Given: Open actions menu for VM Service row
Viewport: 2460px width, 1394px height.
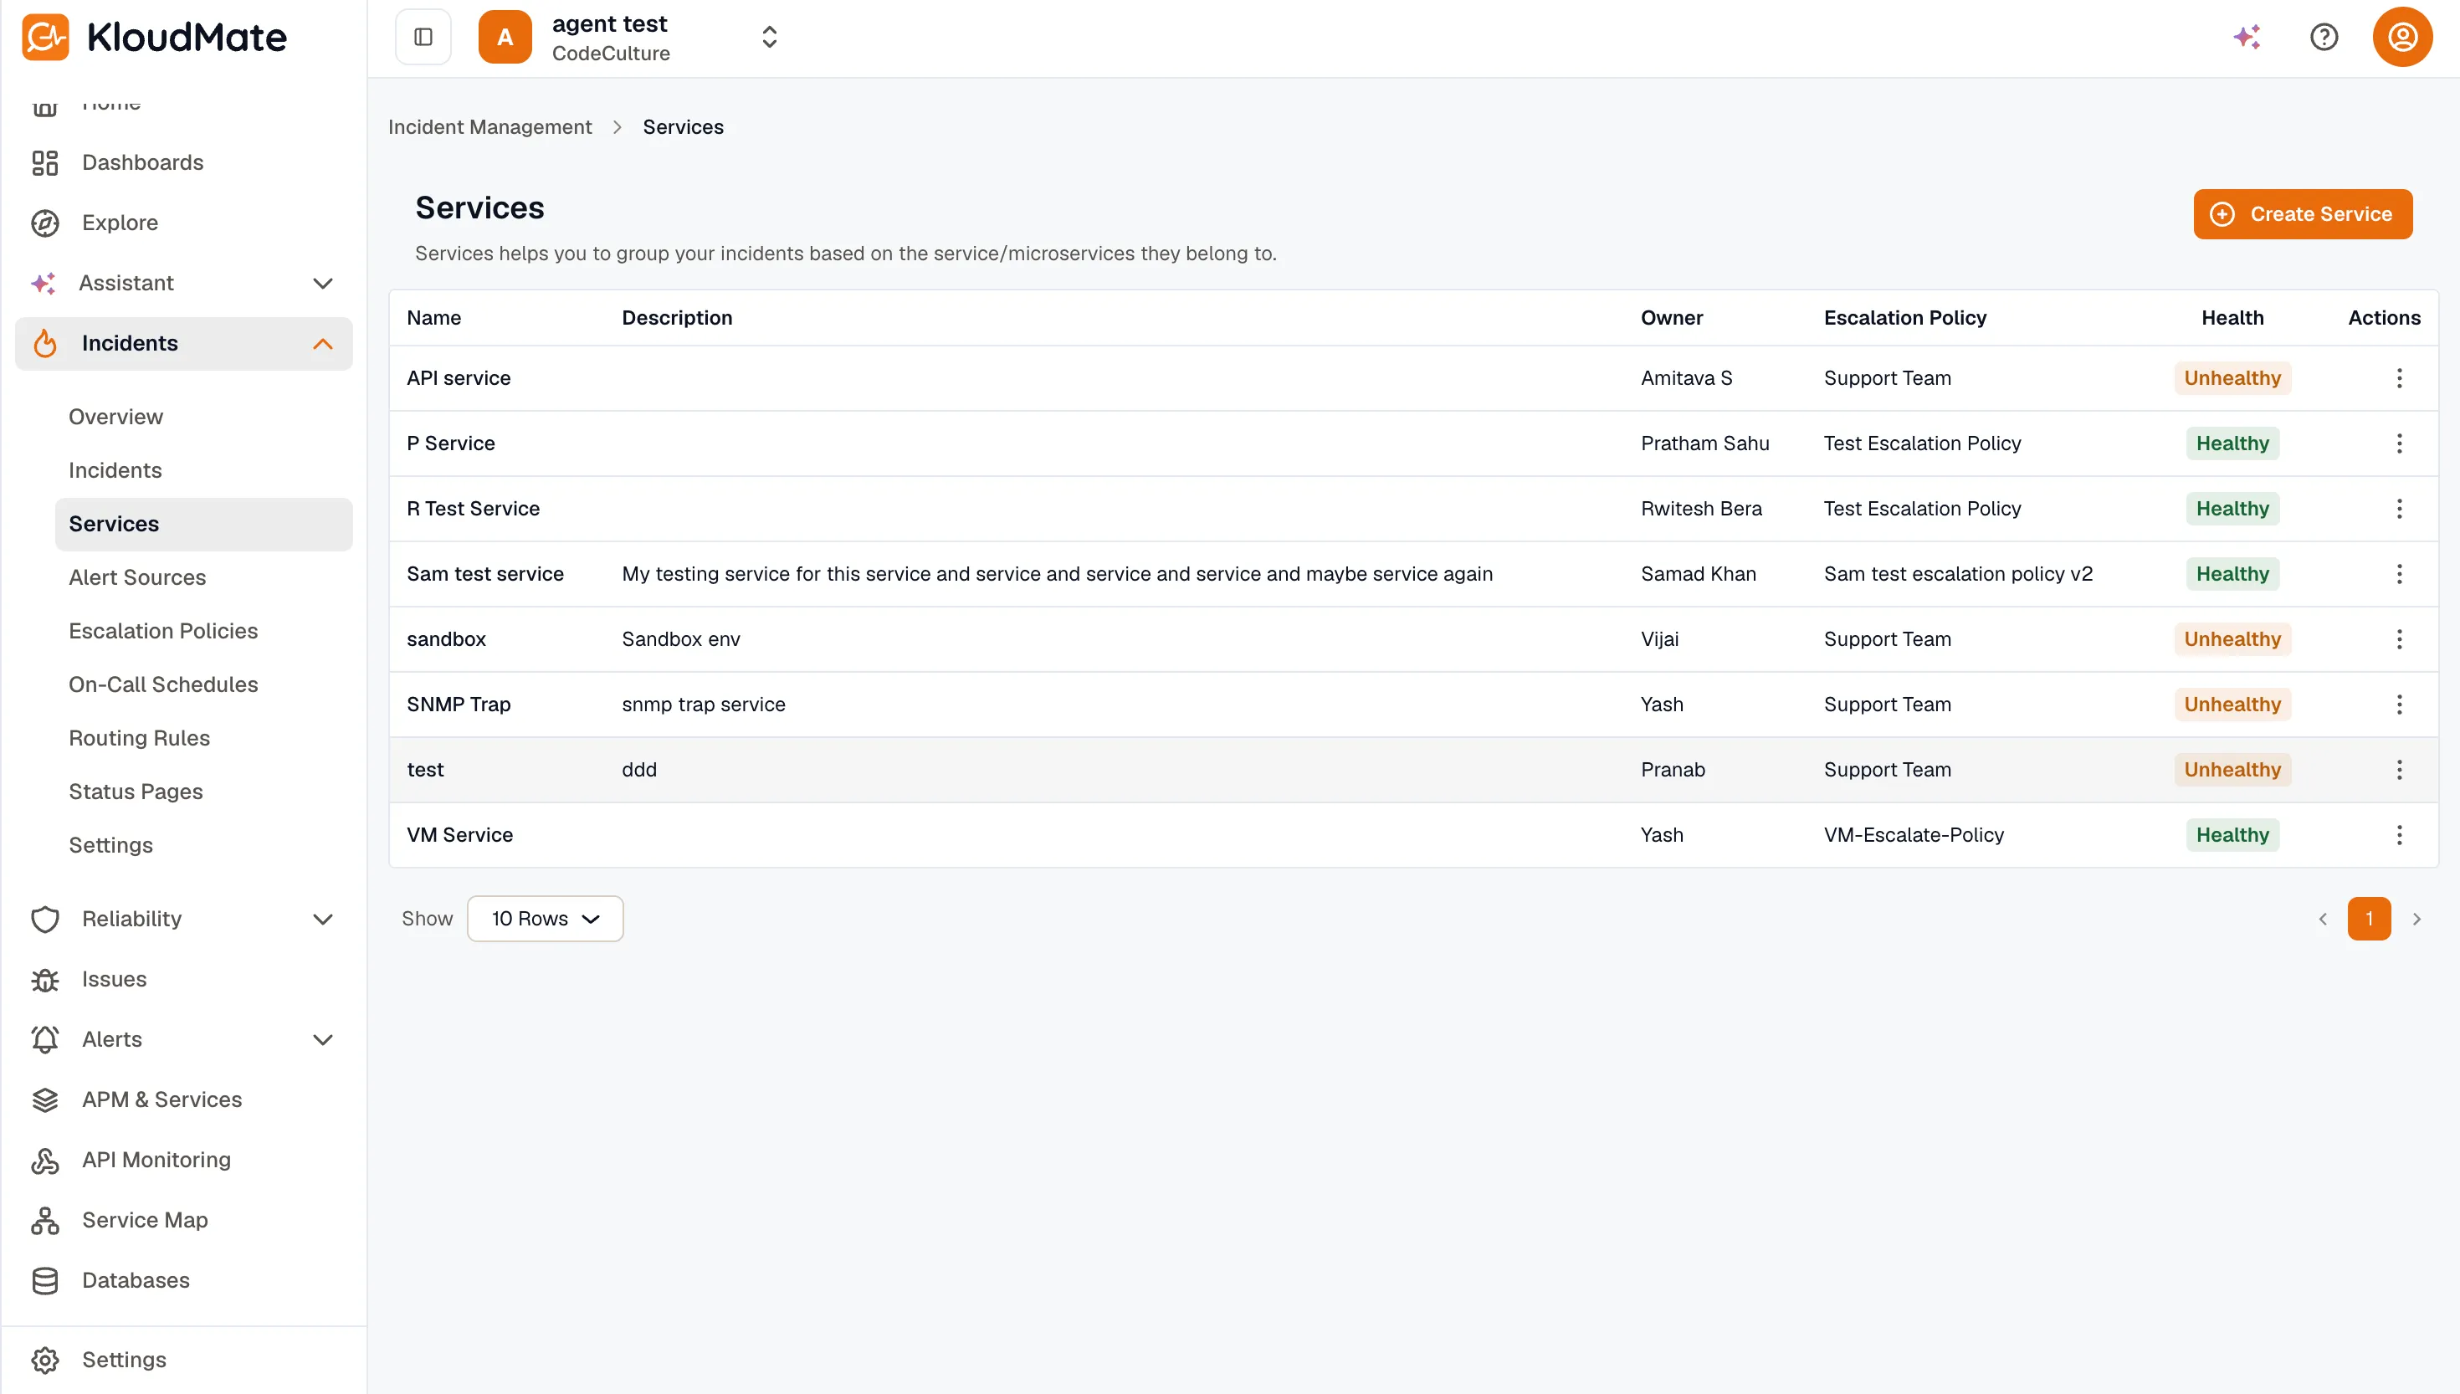Looking at the screenshot, I should click(2399, 835).
